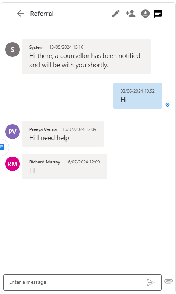Open the blue notes tab on left edge
The height and width of the screenshot is (294, 176).
2,147
